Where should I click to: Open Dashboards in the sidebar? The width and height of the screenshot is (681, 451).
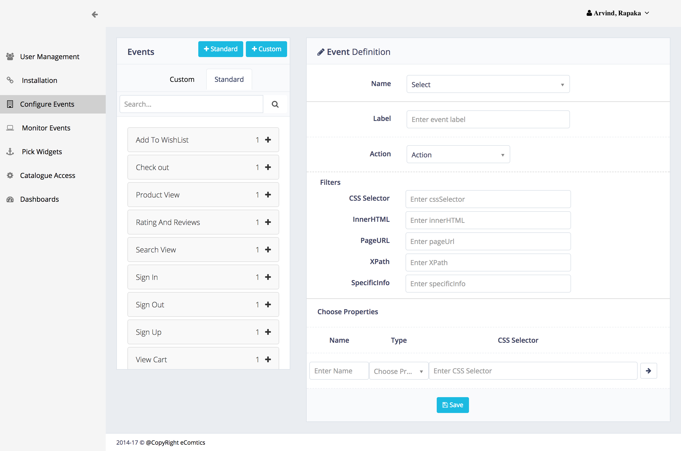(x=53, y=199)
